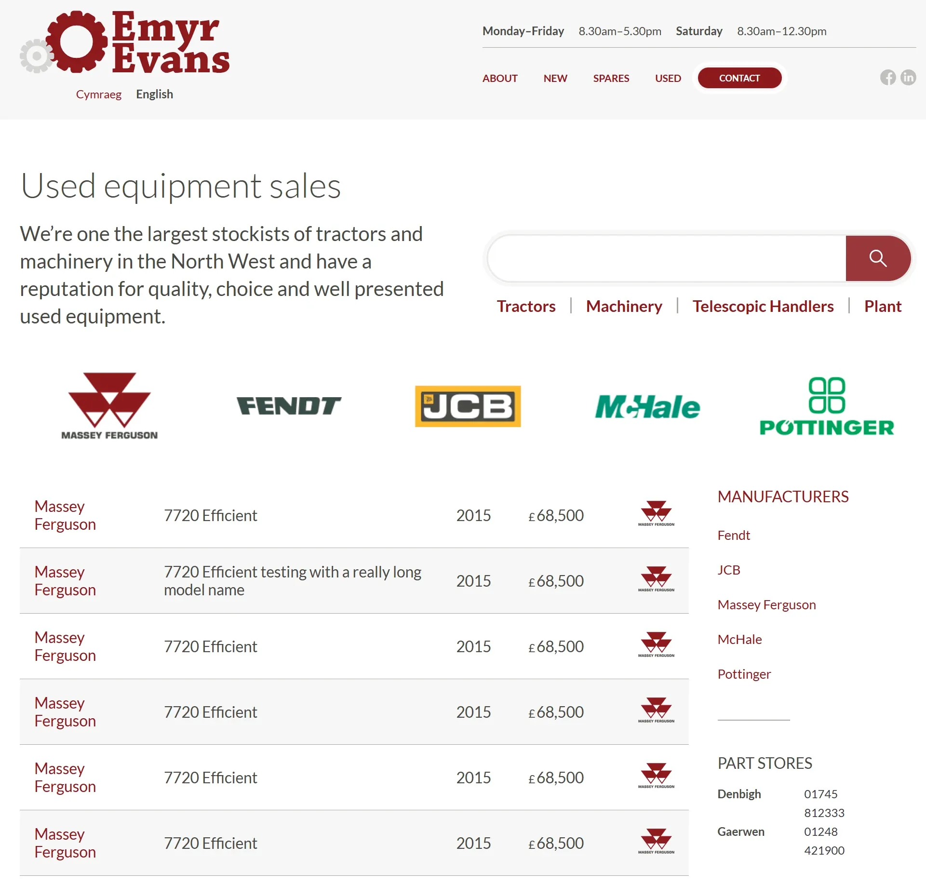Select McHale in the Manufacturers sidebar

pos(739,639)
